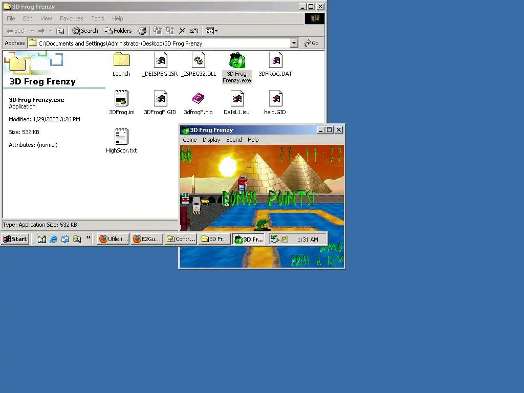Click the Up one level toolbar icon
This screenshot has height=393, width=524.
coord(60,31)
